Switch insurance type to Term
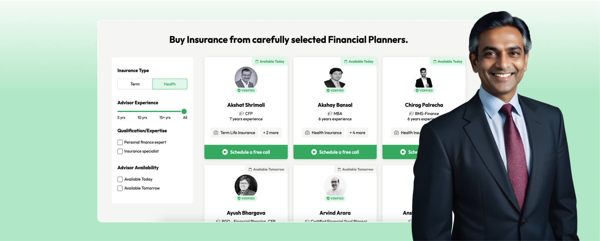The width and height of the screenshot is (600, 241). [x=135, y=84]
